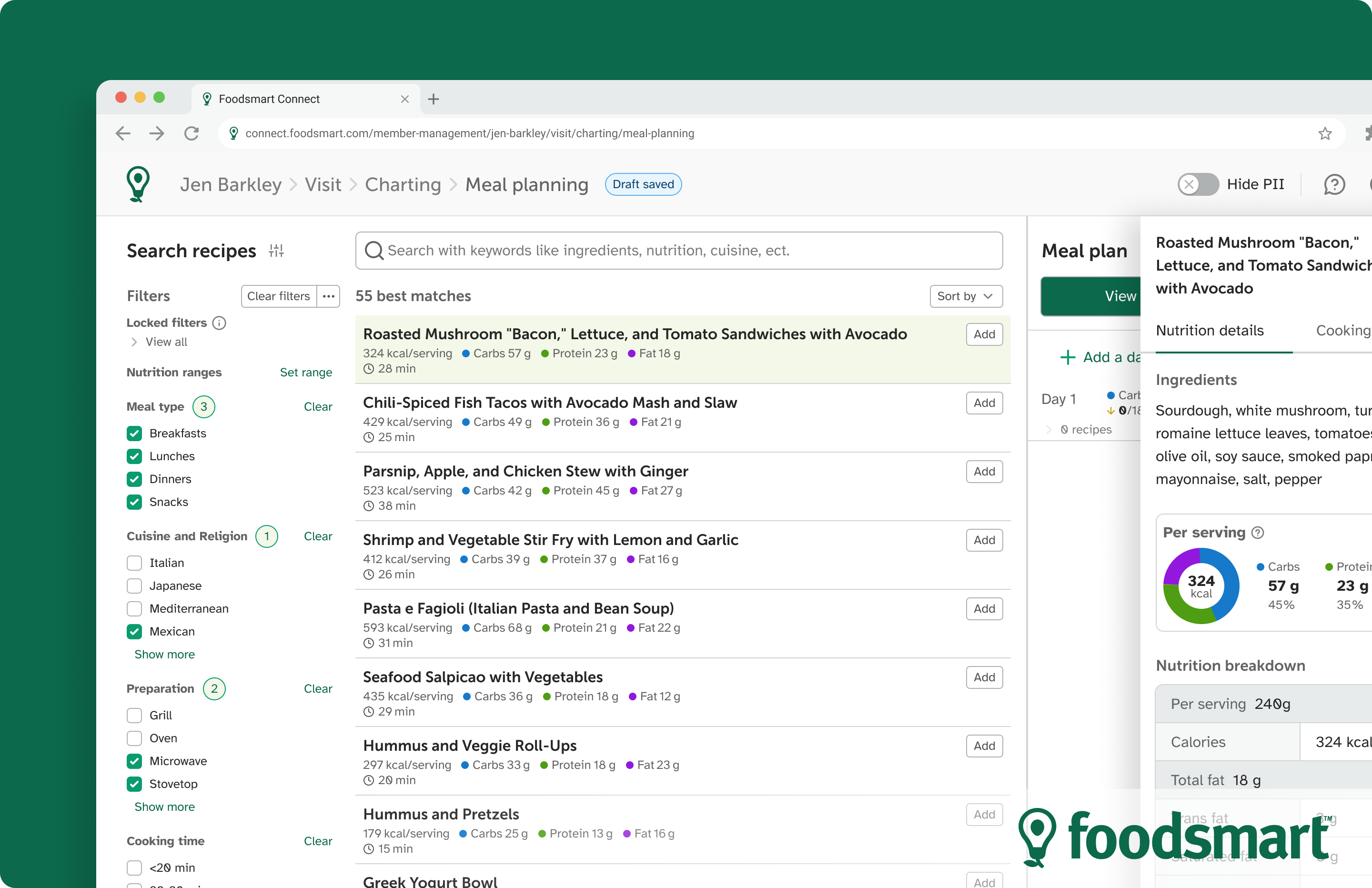Add Roasted Mushroom Bacon sandwich recipe
This screenshot has width=1372, height=888.
pyautogui.click(x=984, y=334)
